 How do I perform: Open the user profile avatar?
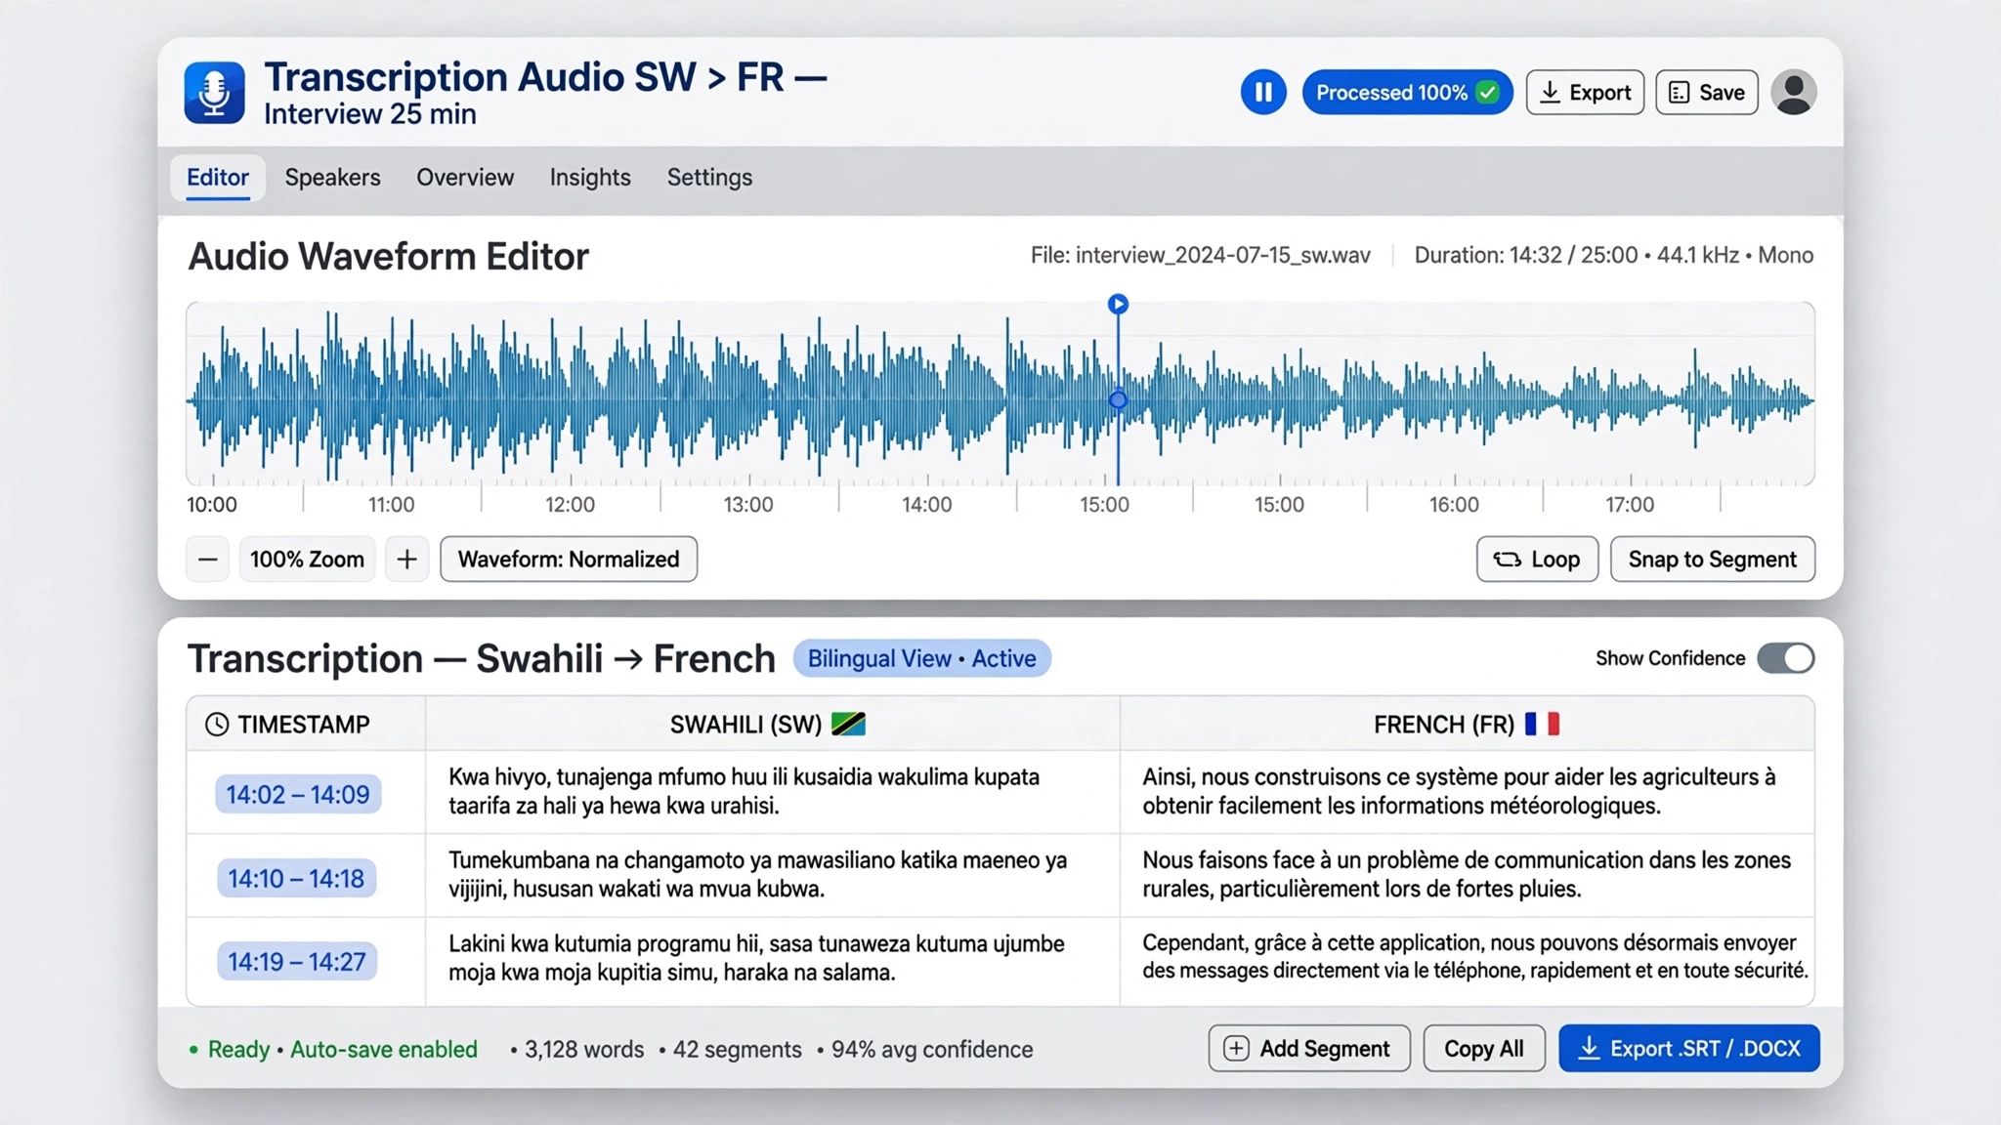1794,93
